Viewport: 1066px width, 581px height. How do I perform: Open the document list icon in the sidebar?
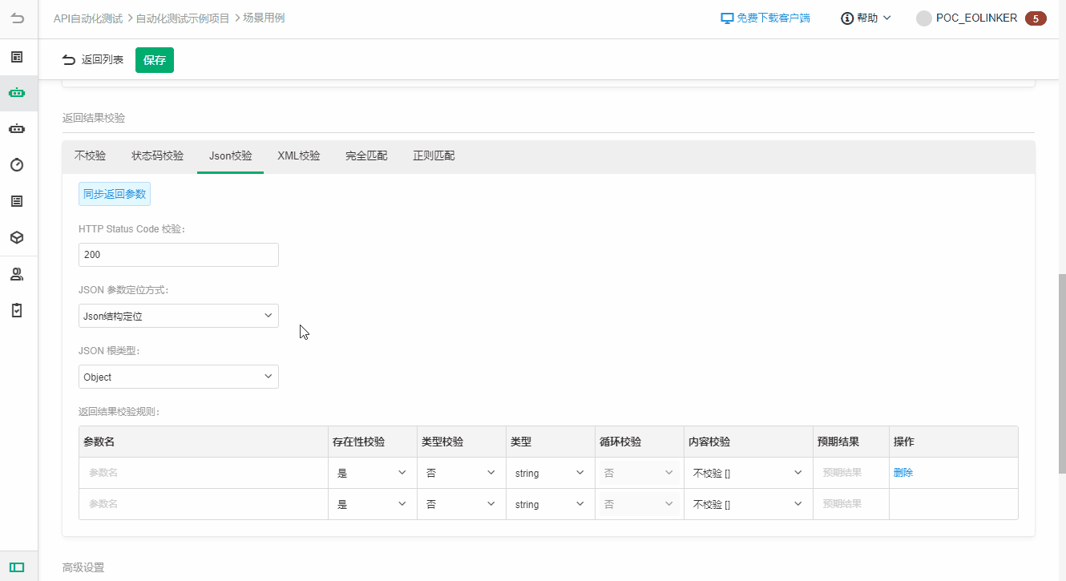(x=18, y=200)
